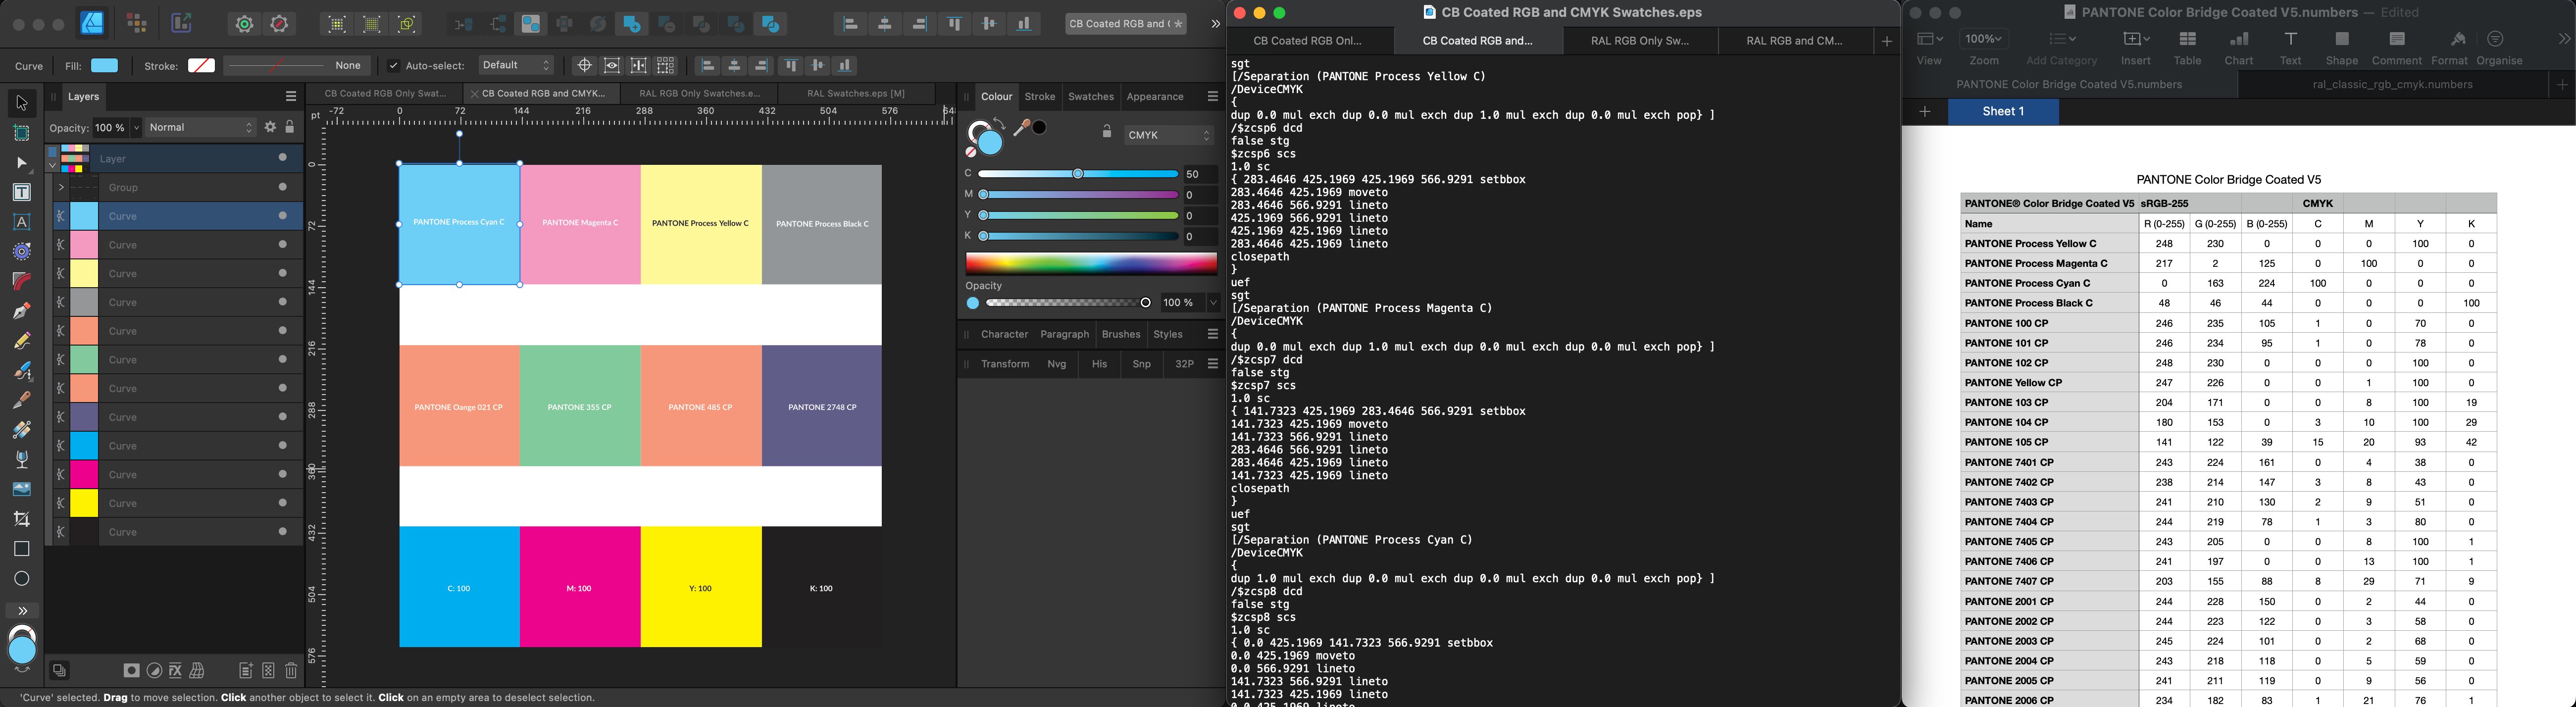The image size is (2576, 707).
Task: Toggle the Auto-select checkbox
Action: (393, 66)
